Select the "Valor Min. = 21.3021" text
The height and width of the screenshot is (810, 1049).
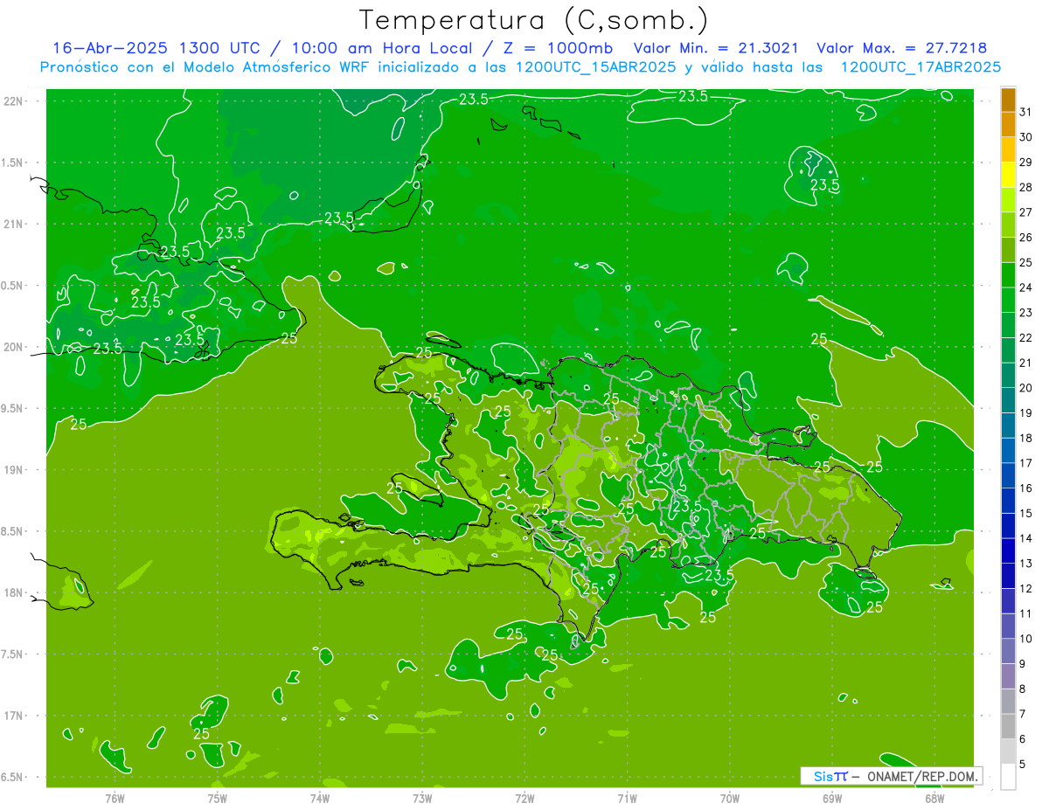tap(715, 48)
